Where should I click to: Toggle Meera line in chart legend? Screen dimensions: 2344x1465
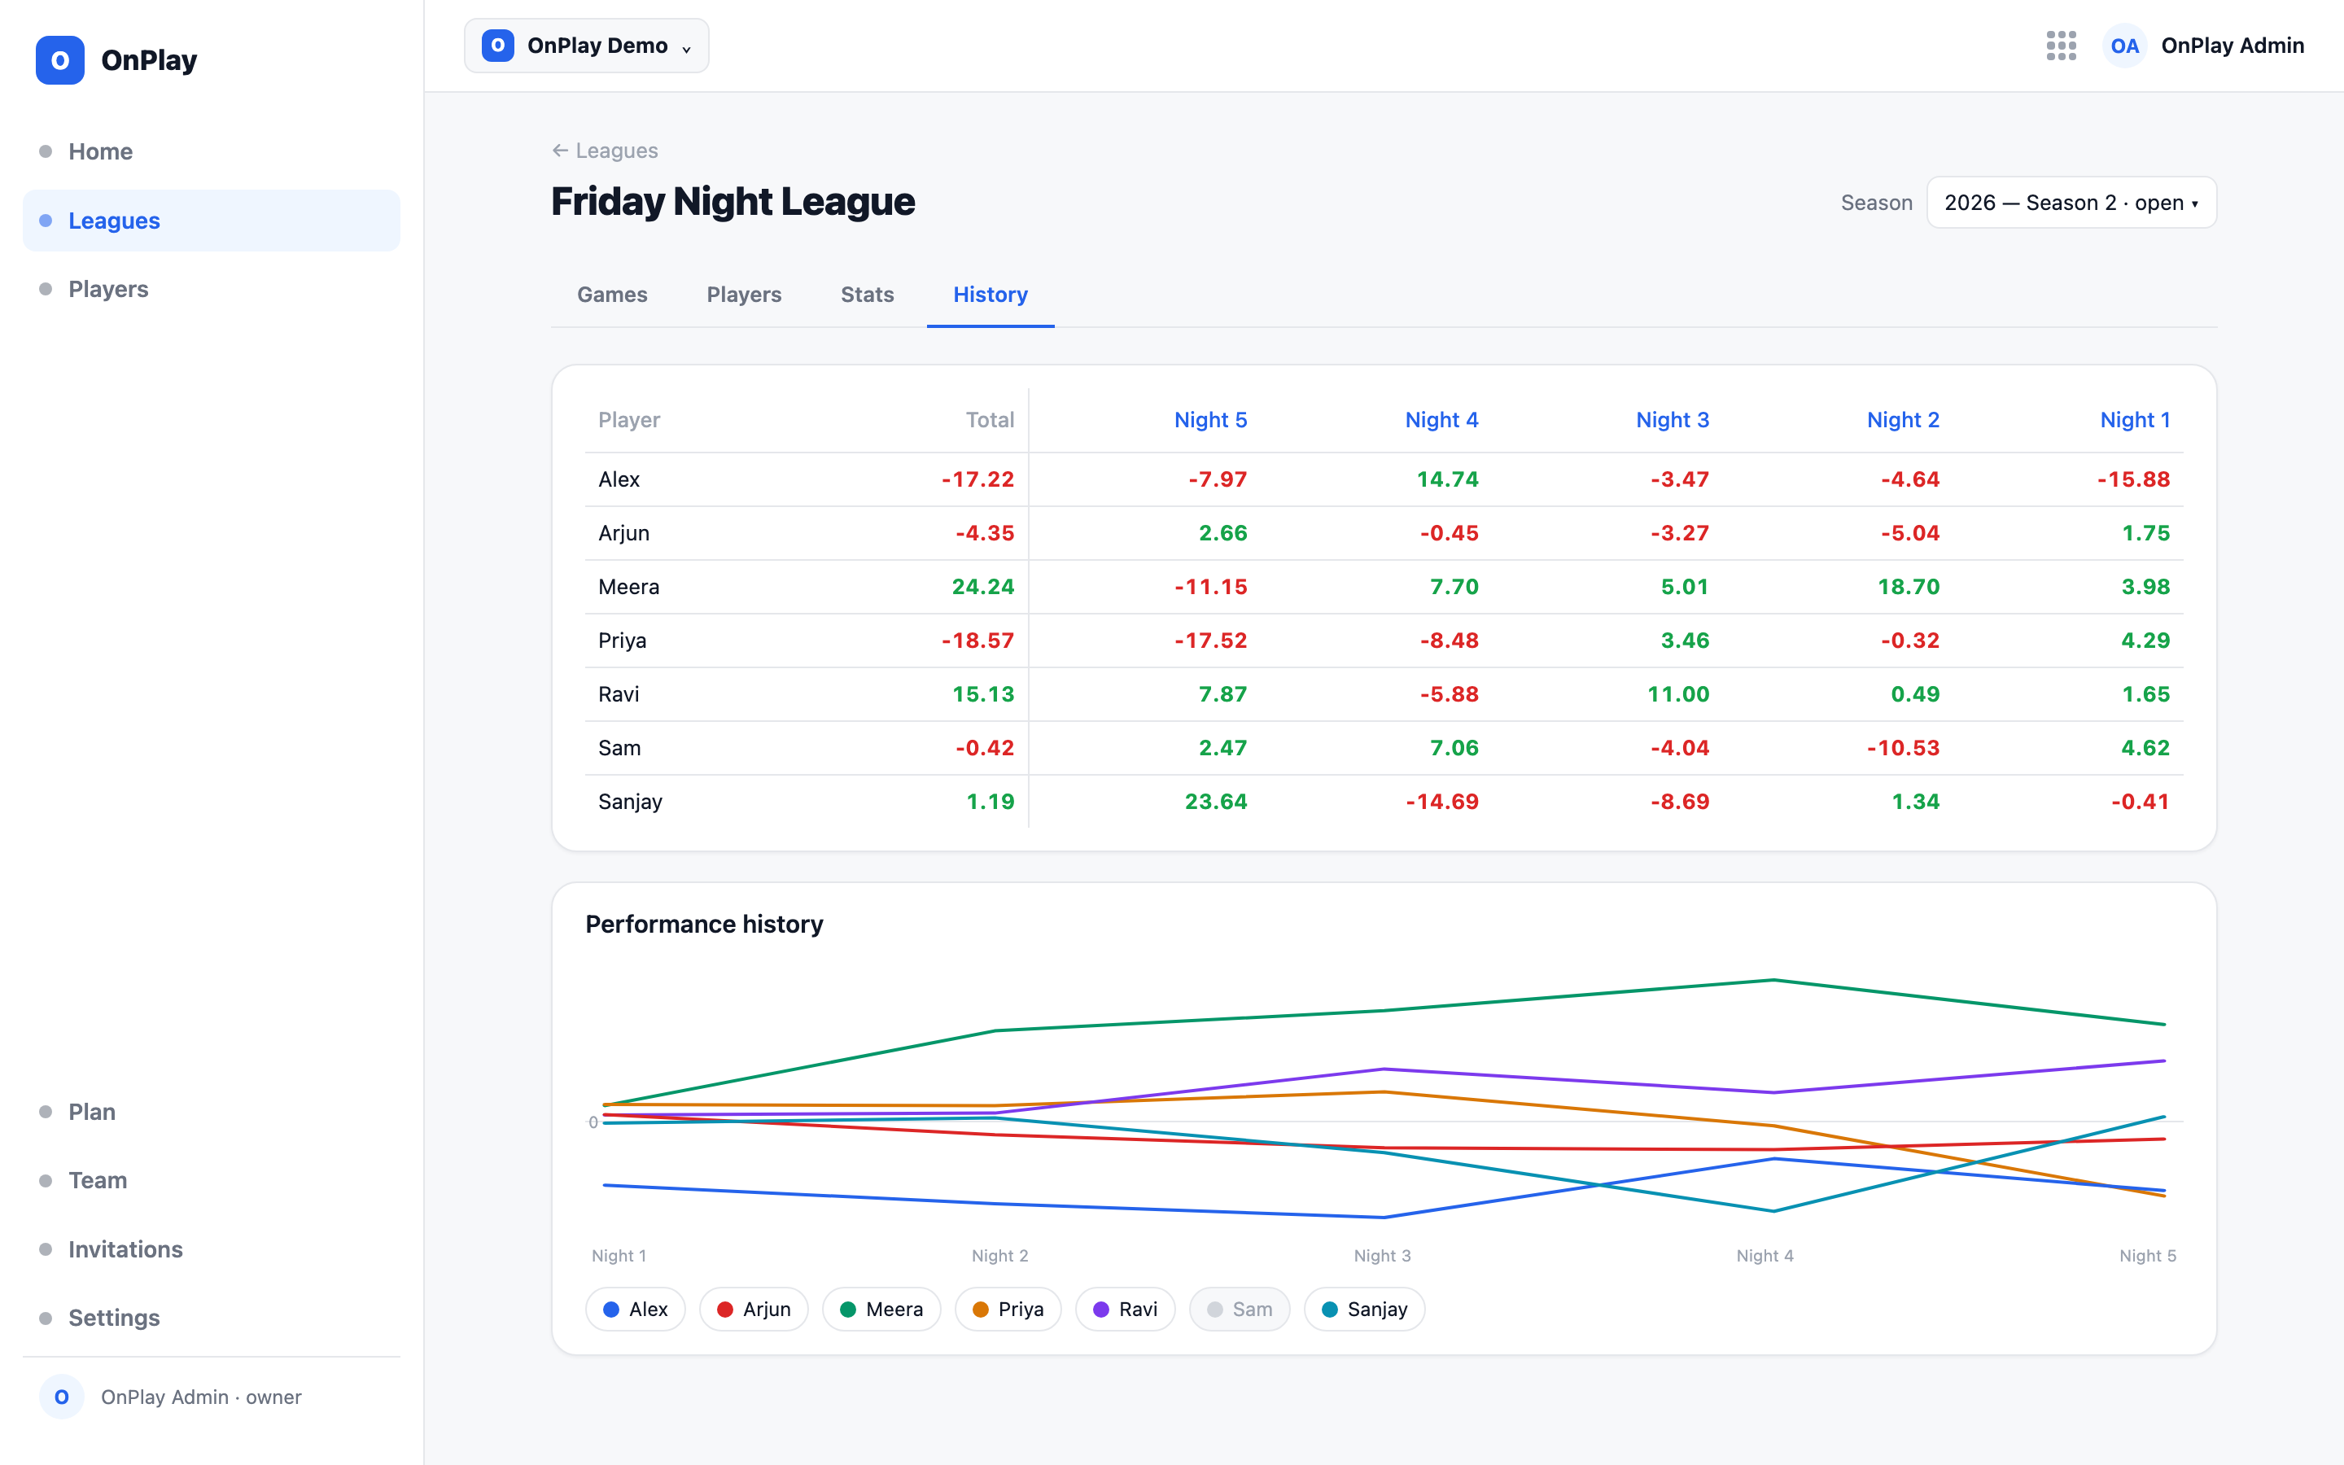pos(881,1309)
